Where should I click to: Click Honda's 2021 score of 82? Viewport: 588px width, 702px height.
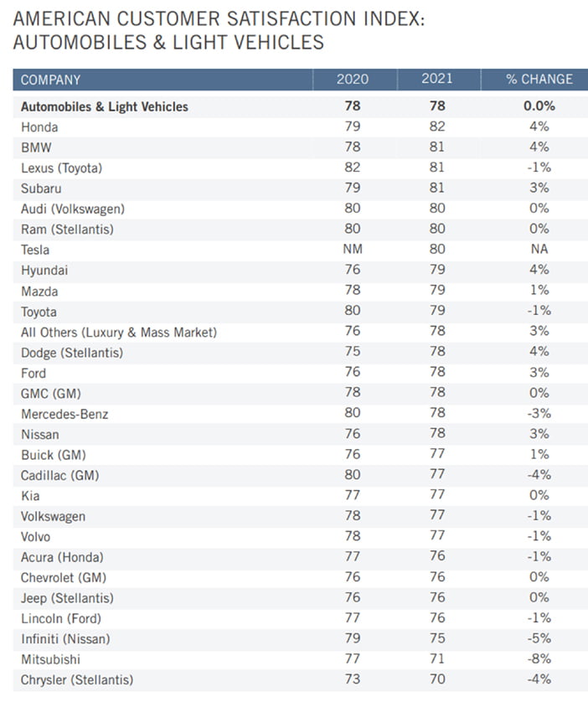(437, 126)
